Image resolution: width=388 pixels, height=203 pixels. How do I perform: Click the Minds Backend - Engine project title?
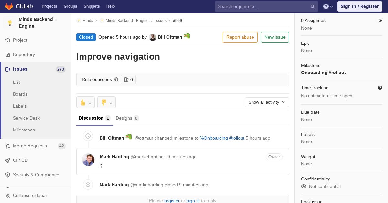[37, 23]
